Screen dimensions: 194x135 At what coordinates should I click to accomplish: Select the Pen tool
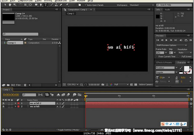click(41, 5)
